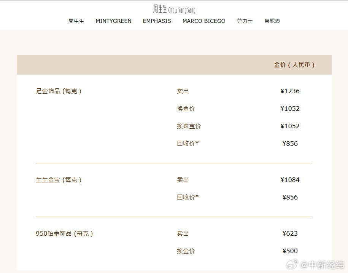Select the ¥623 platinum selling price
The height and width of the screenshot is (273, 348).
click(x=290, y=233)
